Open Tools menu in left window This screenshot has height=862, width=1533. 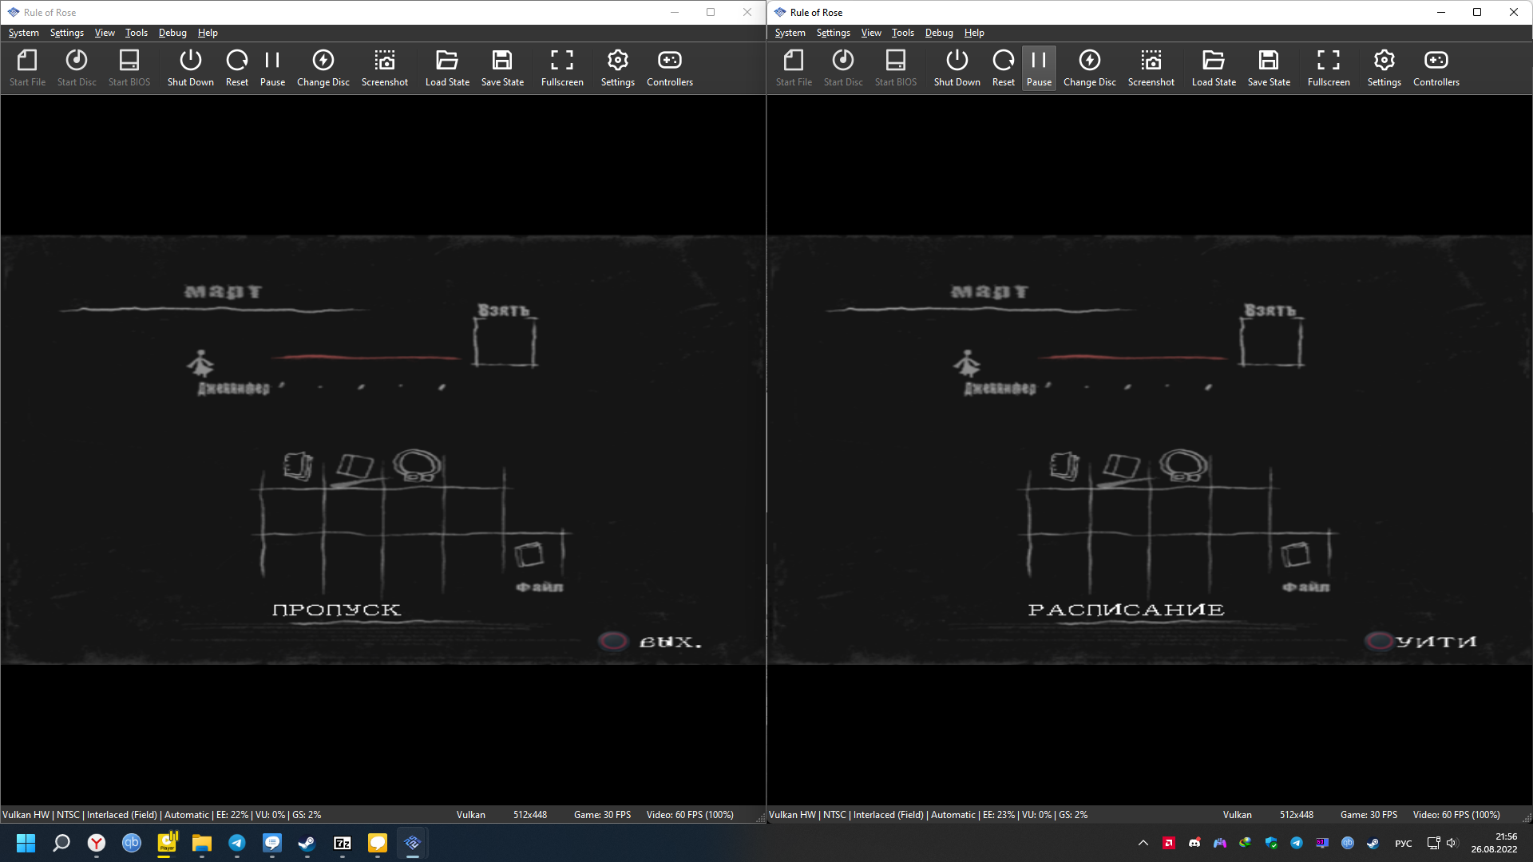coord(137,33)
